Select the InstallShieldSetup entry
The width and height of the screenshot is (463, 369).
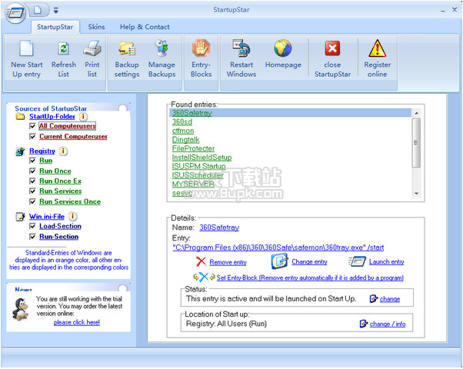[202, 158]
